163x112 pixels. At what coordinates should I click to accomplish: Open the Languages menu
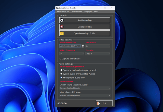click(88, 12)
